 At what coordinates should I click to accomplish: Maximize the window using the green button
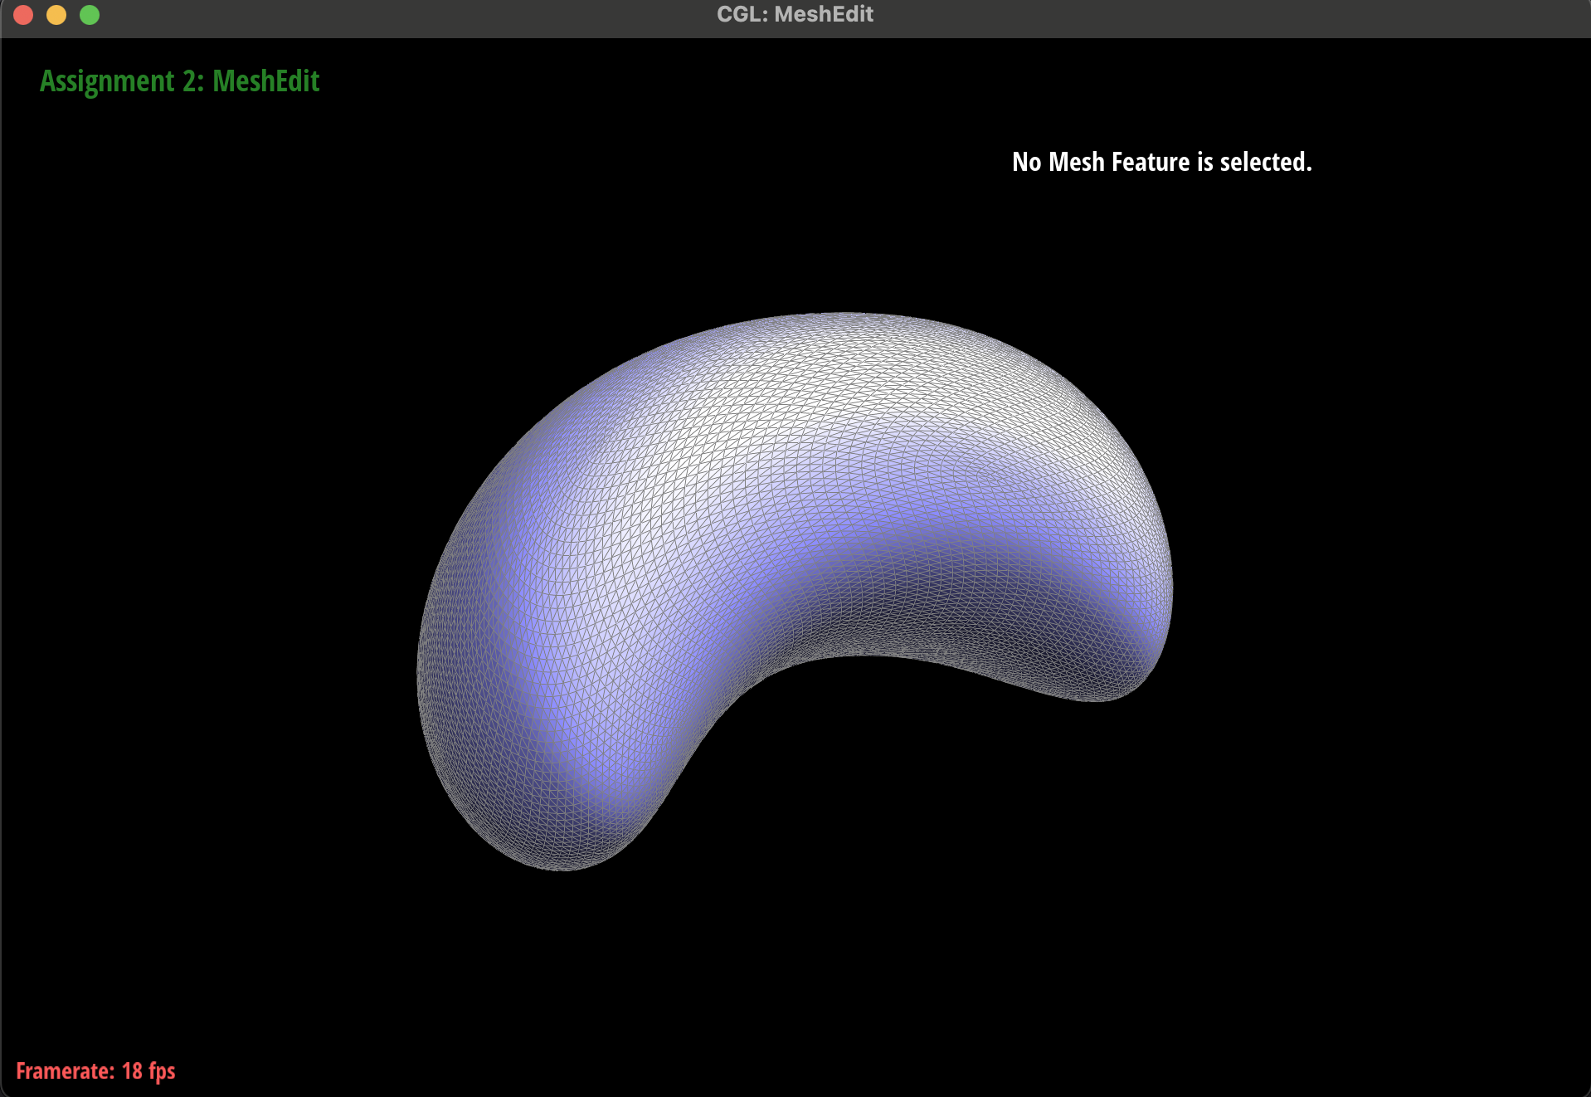tap(90, 15)
